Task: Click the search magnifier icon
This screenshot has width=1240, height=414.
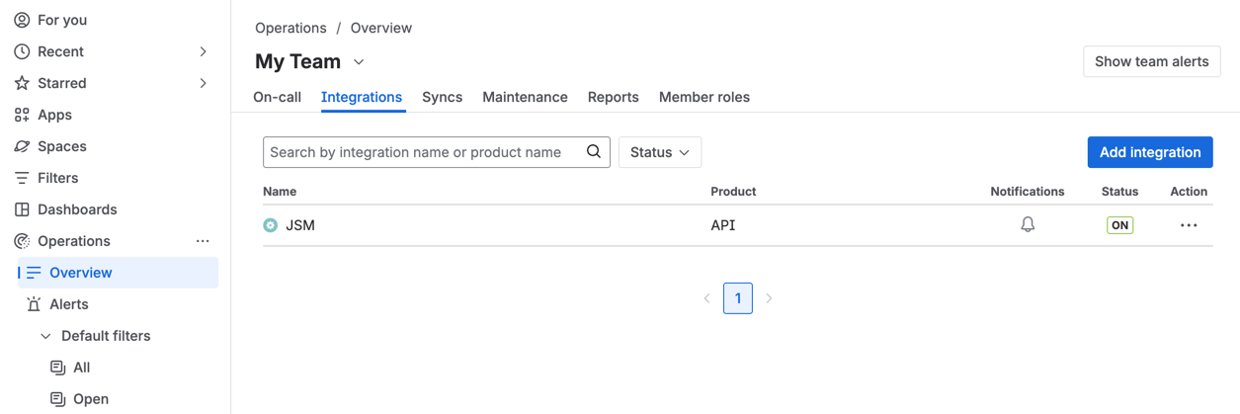Action: (x=594, y=152)
